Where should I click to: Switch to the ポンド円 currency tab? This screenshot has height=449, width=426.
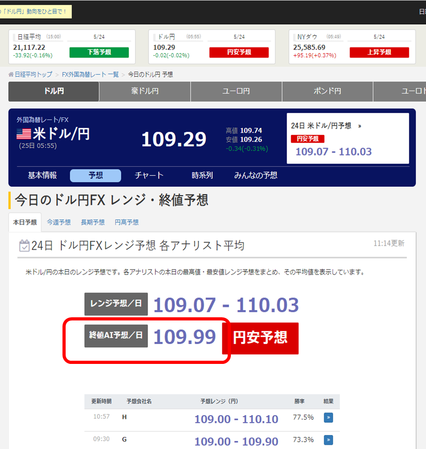point(327,91)
